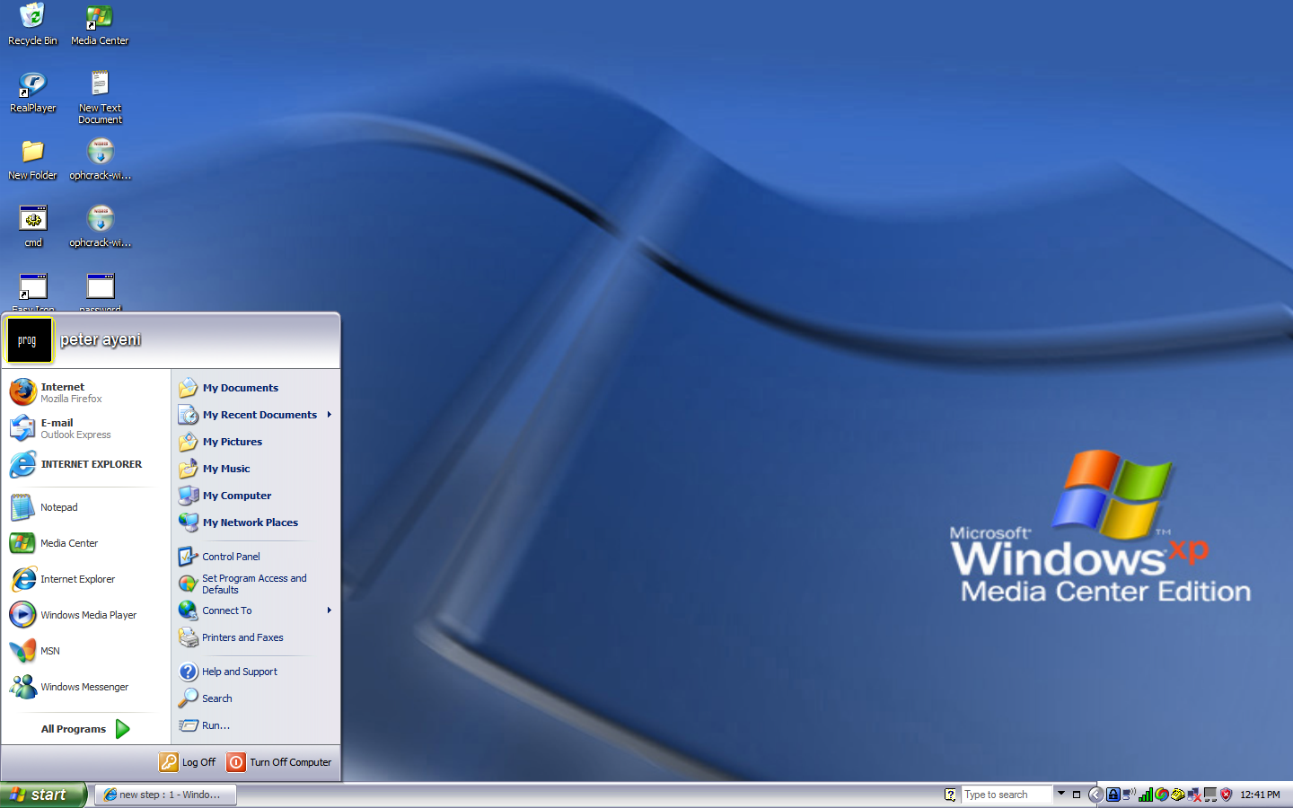This screenshot has height=808, width=1293.
Task: Open Control Panel
Action: tap(256, 557)
